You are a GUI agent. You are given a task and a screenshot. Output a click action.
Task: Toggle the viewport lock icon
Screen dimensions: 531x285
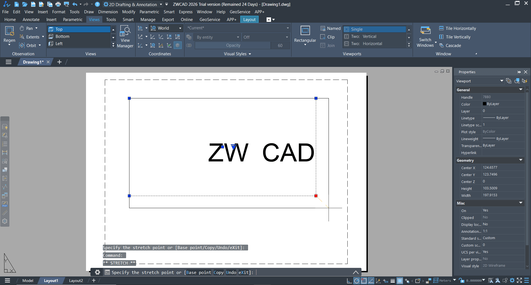461,281
